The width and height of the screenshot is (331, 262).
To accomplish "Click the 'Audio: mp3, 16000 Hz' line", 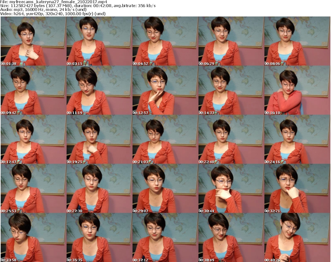I will 43,10.
